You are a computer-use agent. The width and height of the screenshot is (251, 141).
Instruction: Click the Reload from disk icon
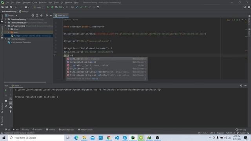tap(11, 7)
